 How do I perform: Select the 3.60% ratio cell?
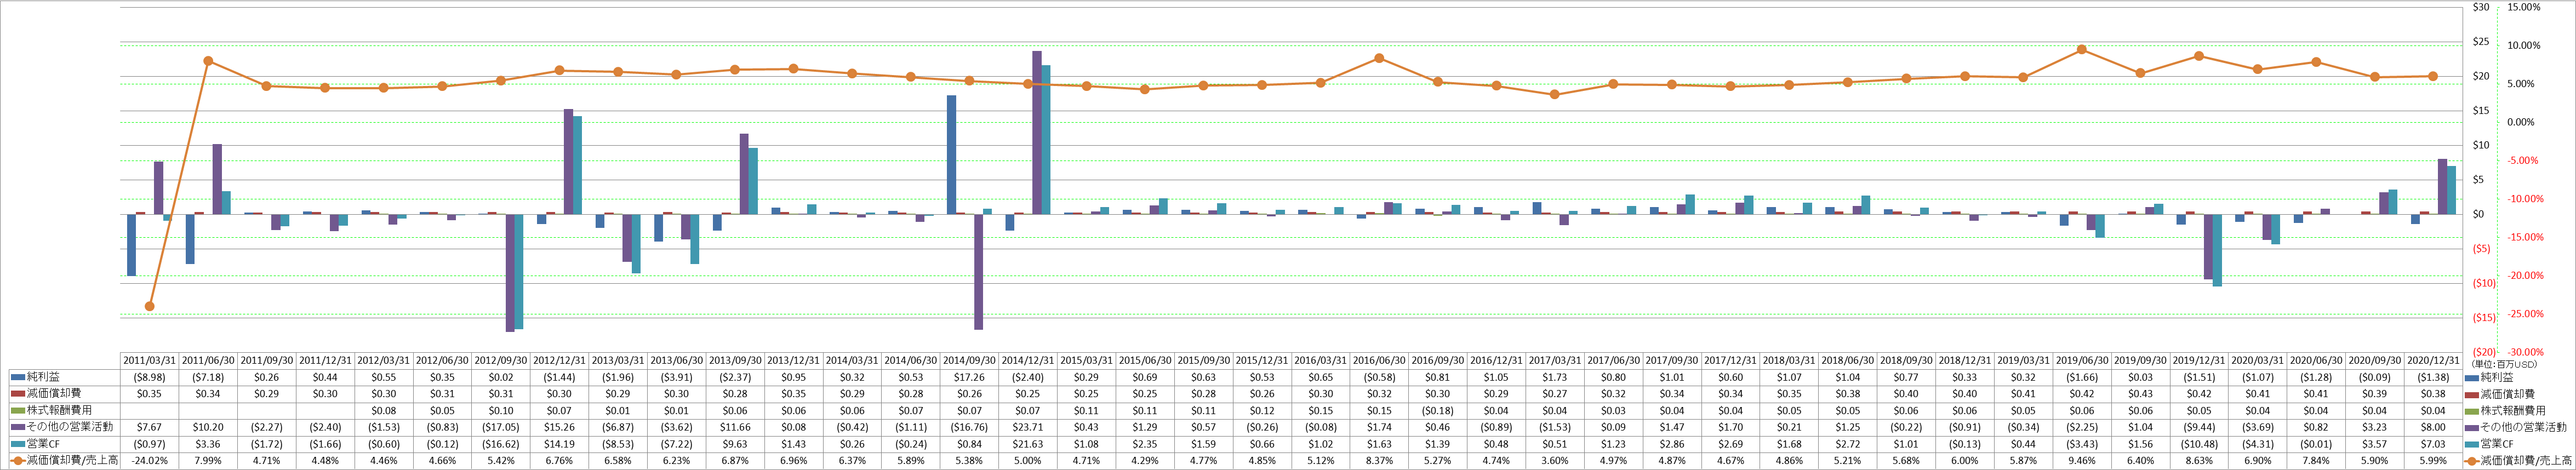(1555, 461)
